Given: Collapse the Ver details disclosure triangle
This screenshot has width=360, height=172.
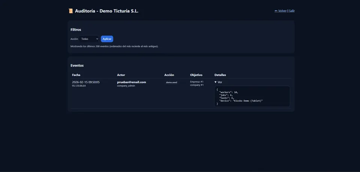Looking at the screenshot, I should point(216,82).
